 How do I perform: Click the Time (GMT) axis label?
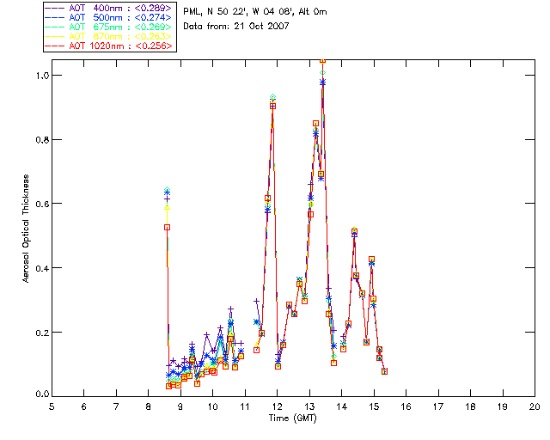click(x=292, y=419)
